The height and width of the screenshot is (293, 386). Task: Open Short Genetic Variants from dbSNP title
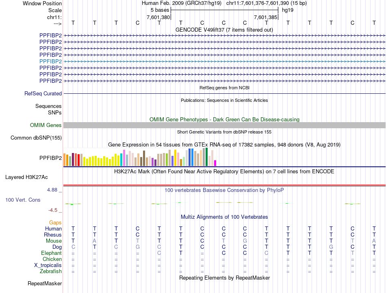point(224,132)
